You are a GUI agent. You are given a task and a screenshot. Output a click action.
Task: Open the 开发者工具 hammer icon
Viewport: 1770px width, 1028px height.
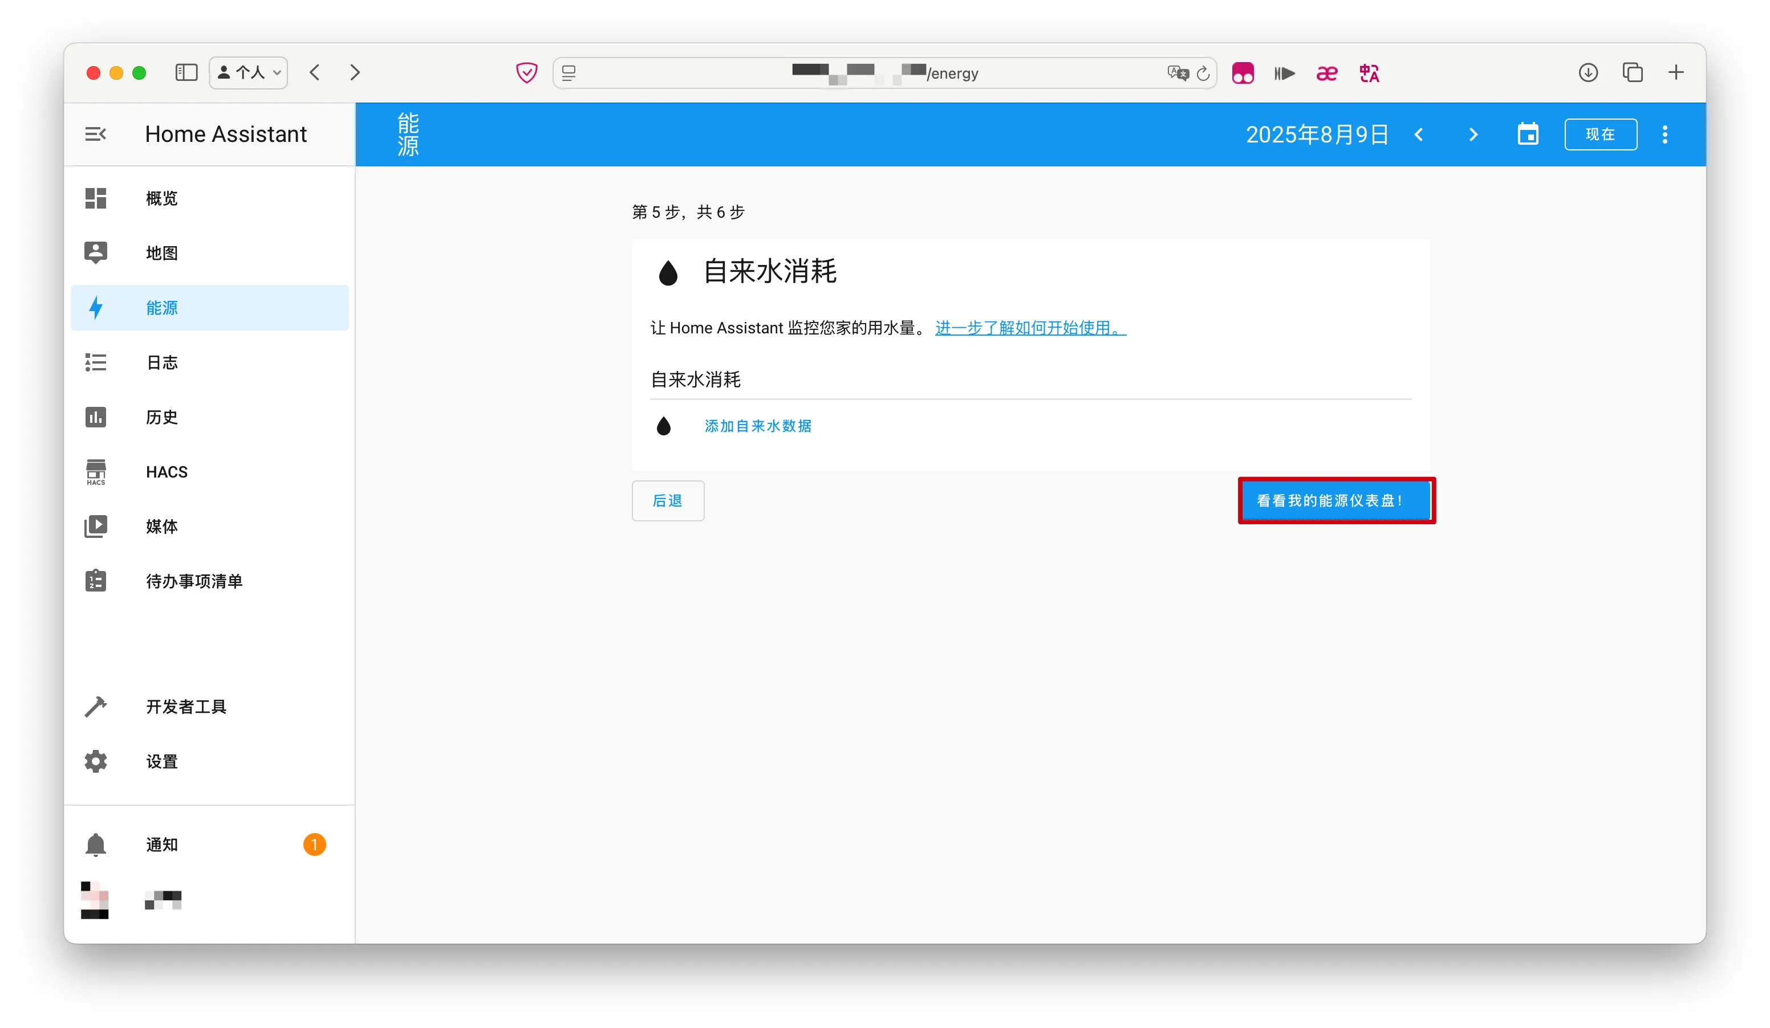(96, 707)
